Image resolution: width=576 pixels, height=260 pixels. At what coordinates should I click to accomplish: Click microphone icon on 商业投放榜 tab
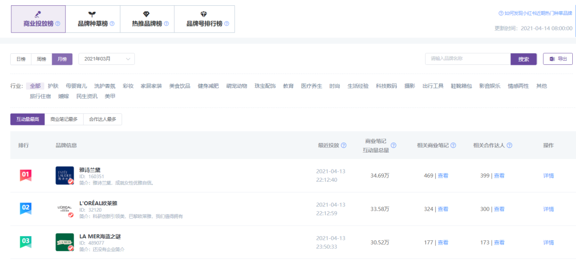(37, 14)
